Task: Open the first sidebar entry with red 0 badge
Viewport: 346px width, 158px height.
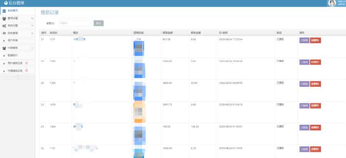Action: coord(15,63)
